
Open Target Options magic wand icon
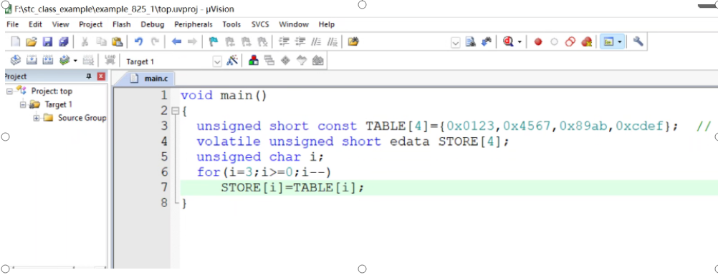[x=233, y=60]
